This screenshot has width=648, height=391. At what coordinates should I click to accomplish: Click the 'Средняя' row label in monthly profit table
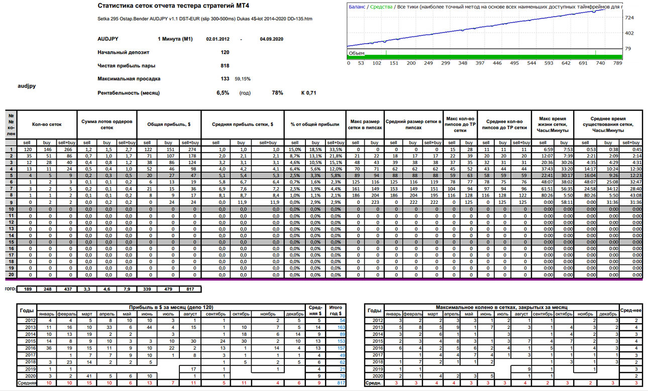[27, 383]
